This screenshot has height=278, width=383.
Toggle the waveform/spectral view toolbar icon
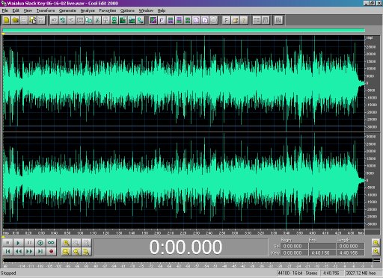coord(153,20)
